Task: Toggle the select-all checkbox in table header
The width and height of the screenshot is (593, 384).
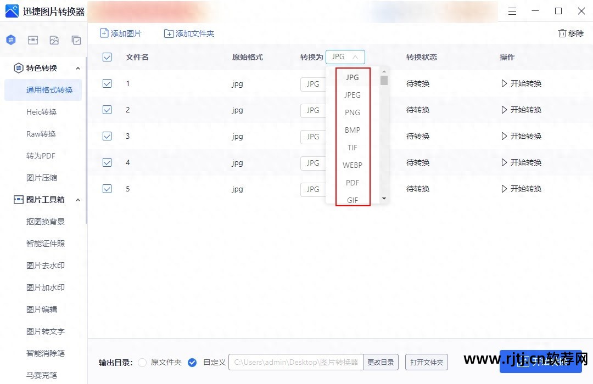Action: (x=107, y=57)
